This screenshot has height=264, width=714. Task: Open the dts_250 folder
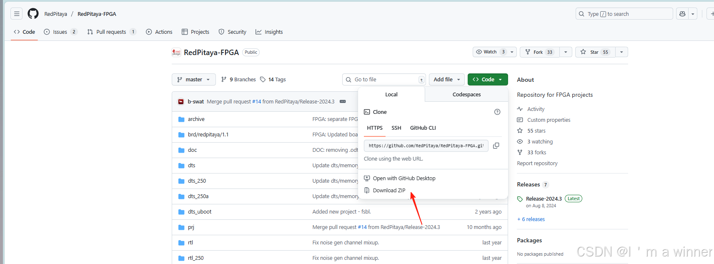coord(197,181)
